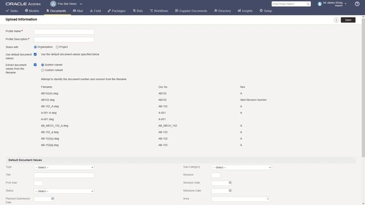Image resolution: width=365 pixels, height=205 pixels.
Task: Open the Packages menu
Action: (116, 11)
